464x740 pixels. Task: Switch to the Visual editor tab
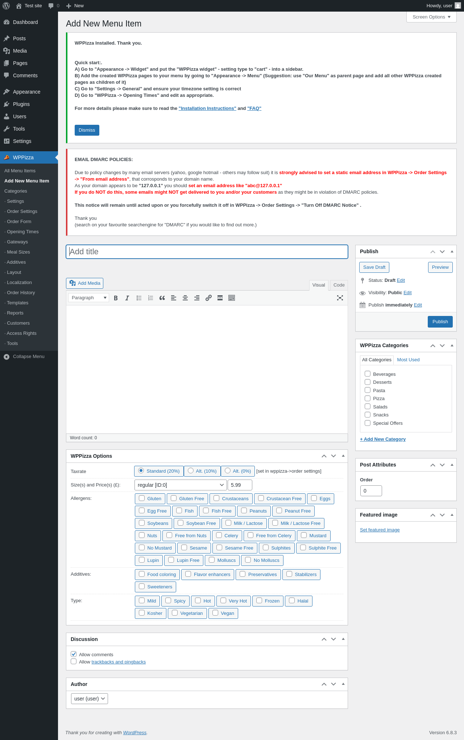coord(319,285)
